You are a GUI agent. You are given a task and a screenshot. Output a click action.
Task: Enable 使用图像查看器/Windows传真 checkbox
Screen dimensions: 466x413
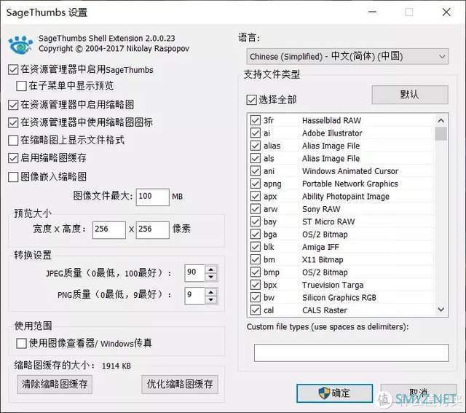click(x=21, y=343)
